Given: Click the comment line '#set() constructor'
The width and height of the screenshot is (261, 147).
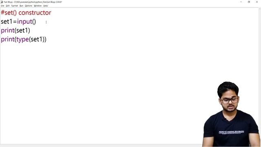Looking at the screenshot, I should click(x=26, y=13).
